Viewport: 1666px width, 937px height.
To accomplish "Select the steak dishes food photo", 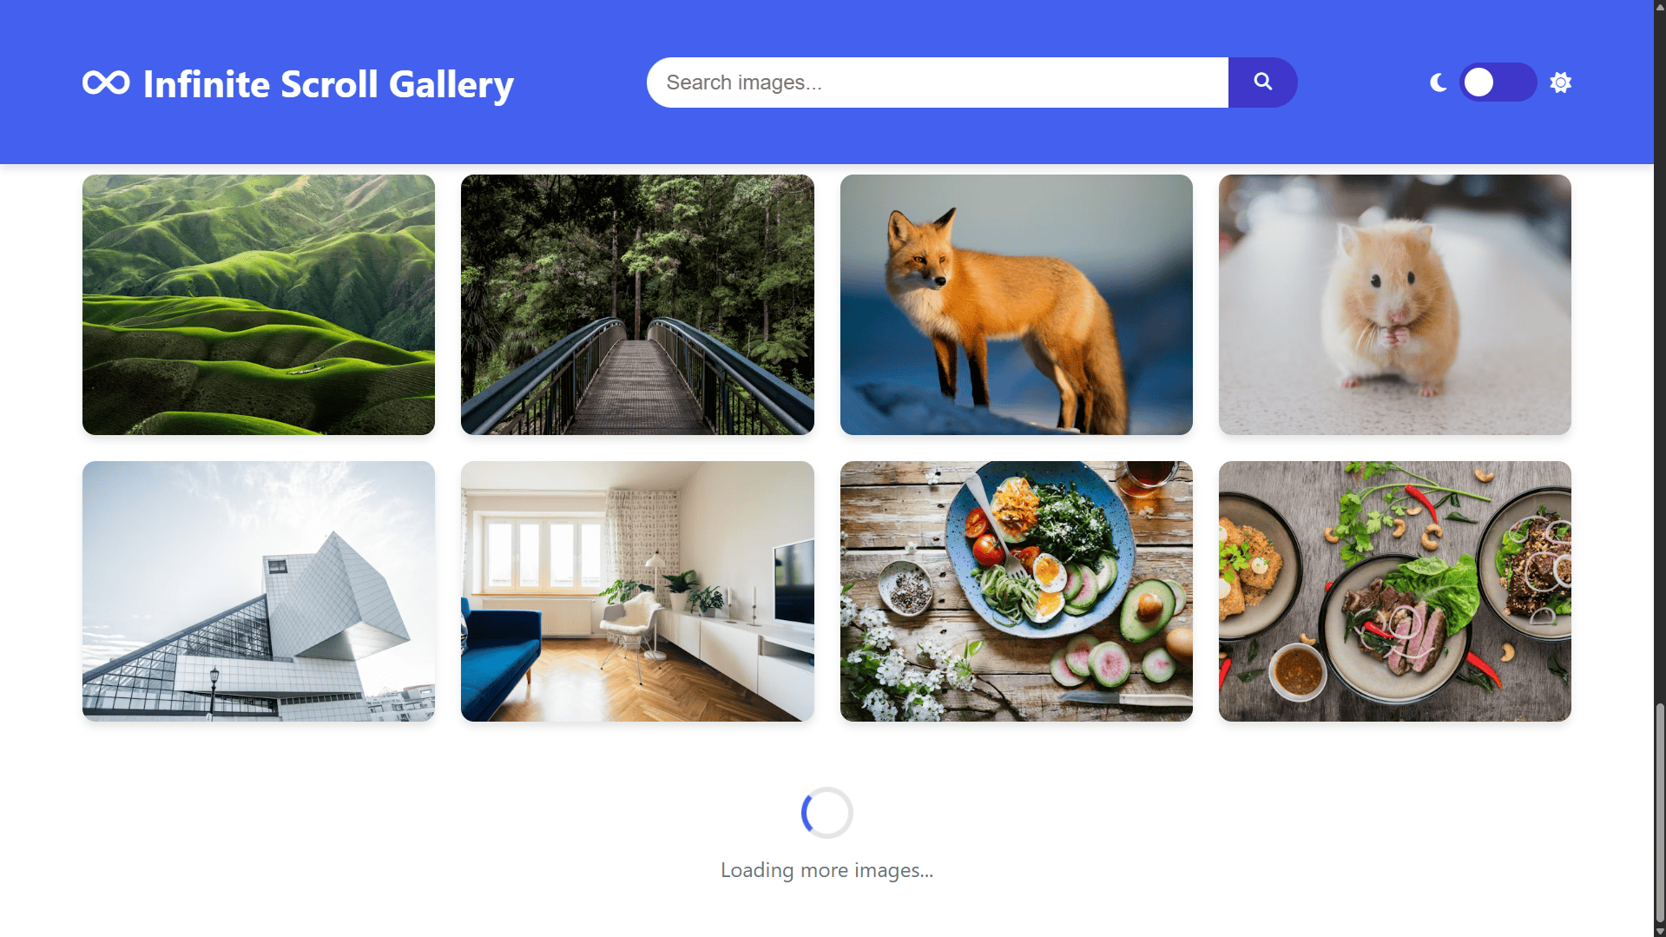I will click(x=1395, y=591).
